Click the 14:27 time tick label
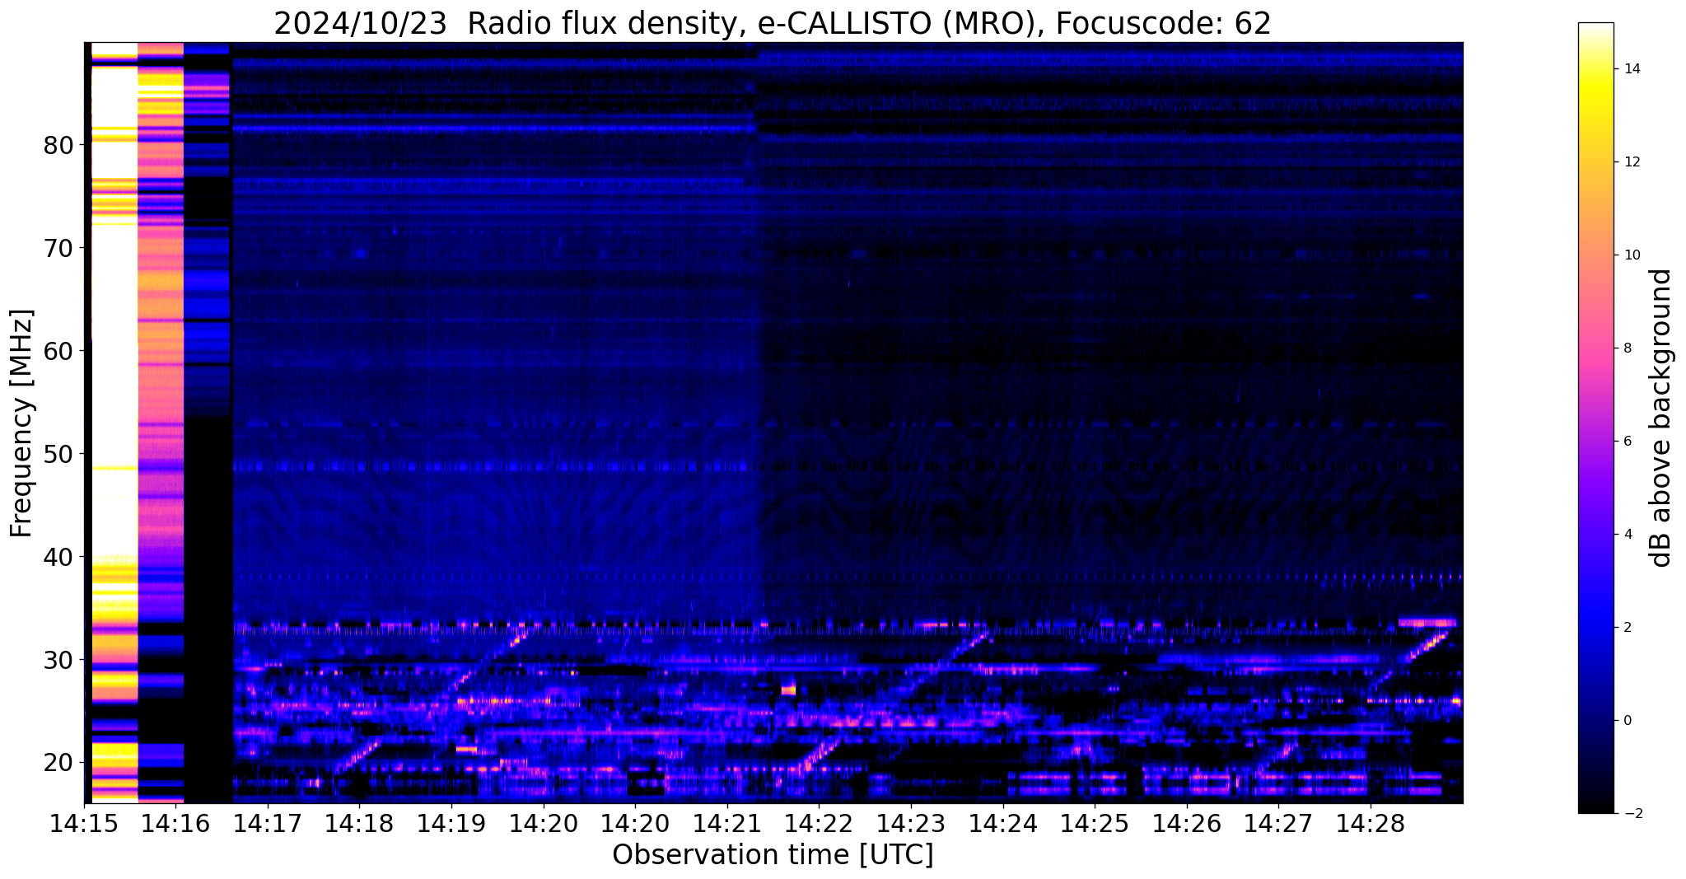The width and height of the screenshot is (1686, 879). click(x=1278, y=825)
